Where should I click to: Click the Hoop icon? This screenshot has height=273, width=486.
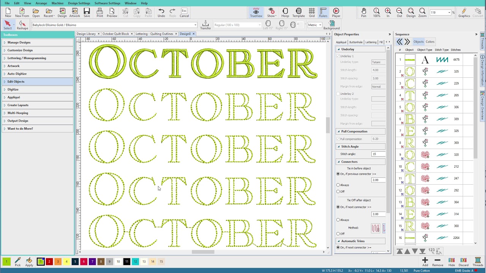pos(285,13)
